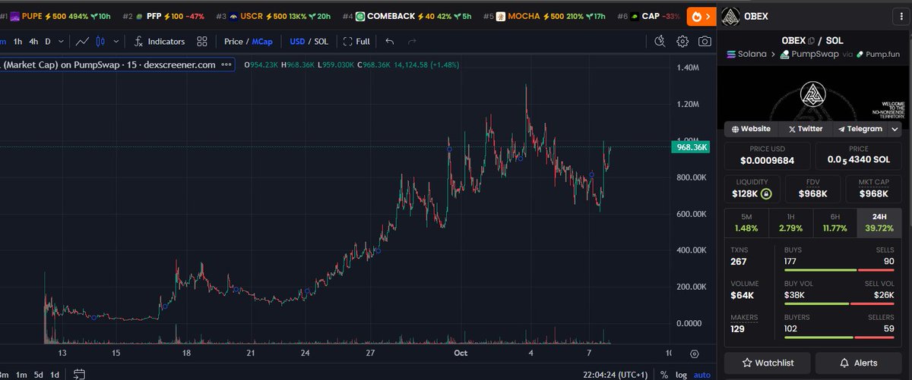Switch chart to MCap mode
912x380 pixels.
[263, 42]
